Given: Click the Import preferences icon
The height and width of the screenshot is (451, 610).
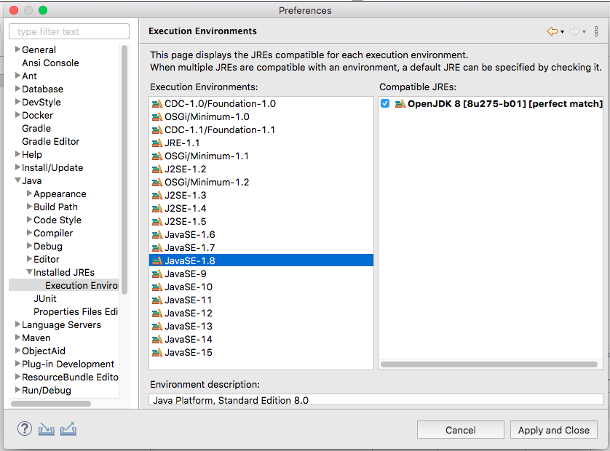Looking at the screenshot, I should 47,428.
